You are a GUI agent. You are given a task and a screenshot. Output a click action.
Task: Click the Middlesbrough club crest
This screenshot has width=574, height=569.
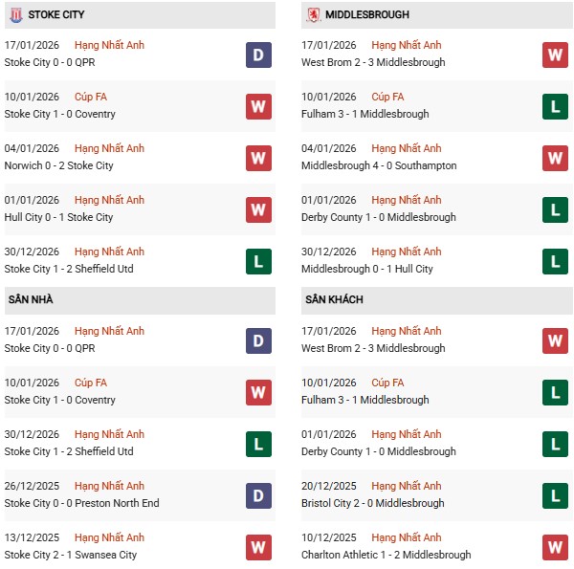coord(313,15)
